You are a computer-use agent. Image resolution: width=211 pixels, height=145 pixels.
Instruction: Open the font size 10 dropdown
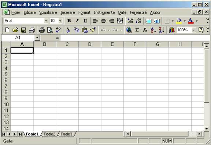[60, 21]
